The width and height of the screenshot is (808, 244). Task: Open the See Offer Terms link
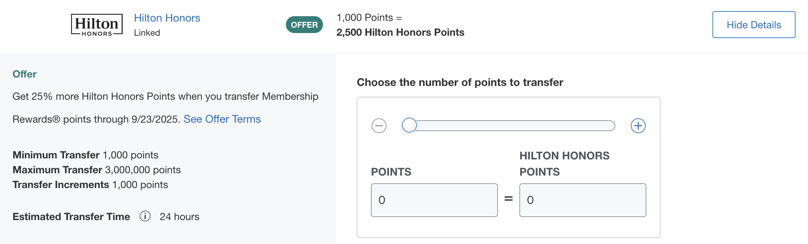point(222,119)
